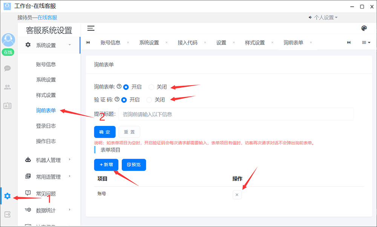Viewport: 377px width, 227px height.
Task: Expand the 常用语管理 menu group
Action: click(48, 176)
